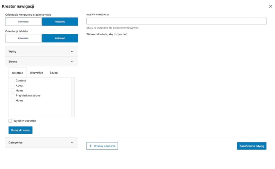Focus the Nazwa nawigacji text field
The height and width of the screenshot is (169, 275).
pos(176,21)
